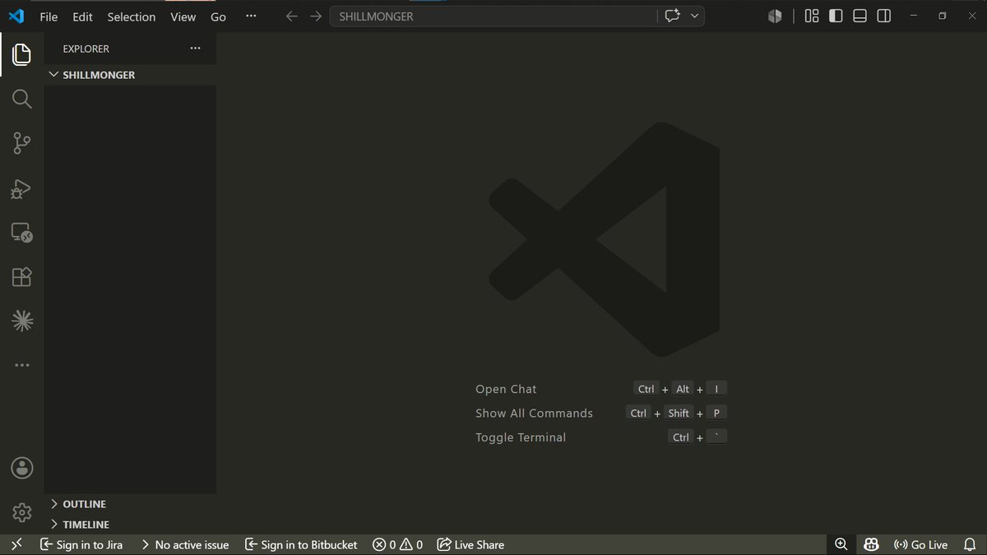Image resolution: width=987 pixels, height=555 pixels.
Task: Open the Search view
Action: 22,99
